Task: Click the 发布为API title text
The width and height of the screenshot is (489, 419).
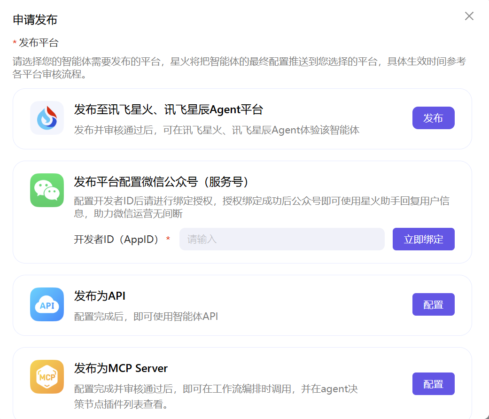Action: tap(100, 296)
